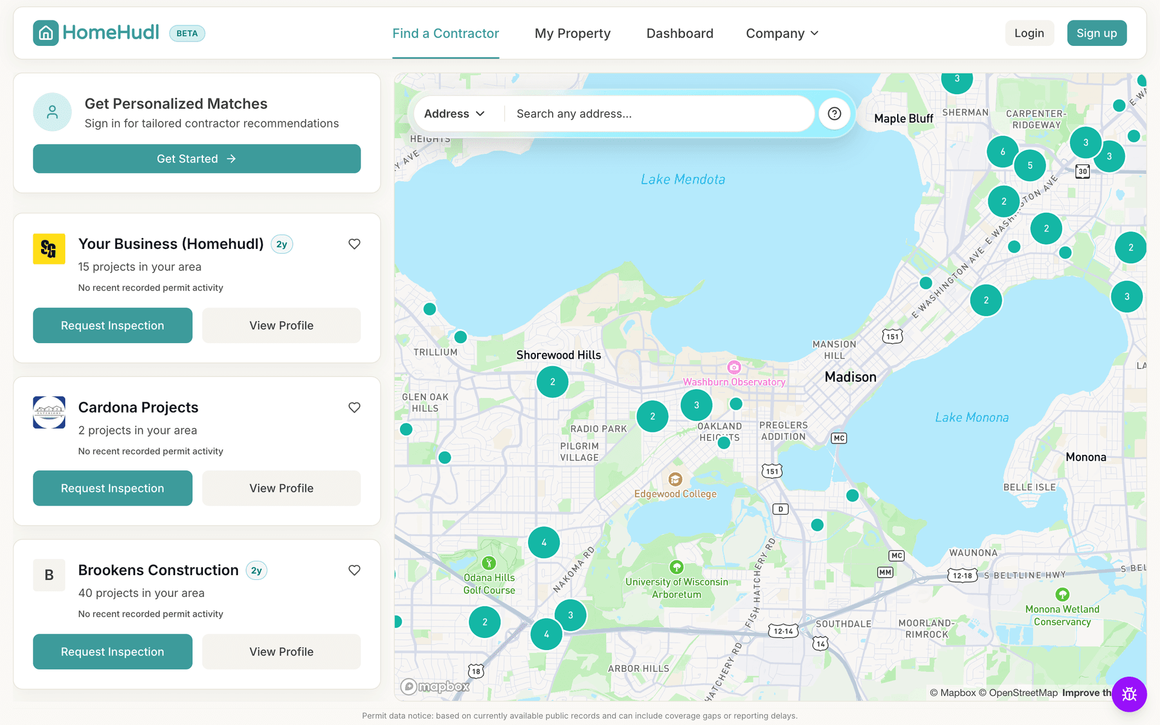Click cluster '3' near Nakoma Rd

(570, 615)
